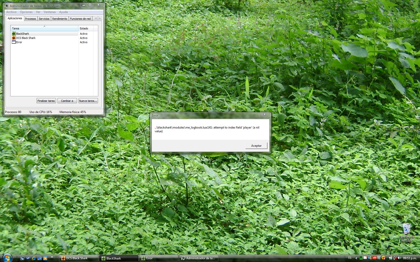Maximize the Task Manager window
Image resolution: width=420 pixels, height=262 pixels.
pos(90,5)
